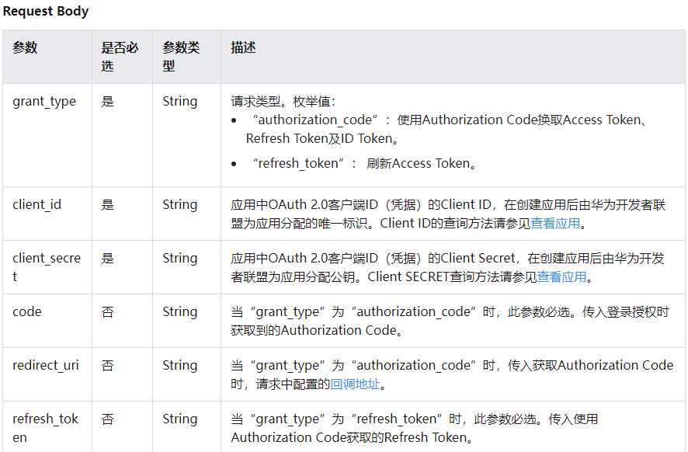Click the Request Body heading
The width and height of the screenshot is (688, 452).
[x=46, y=11]
